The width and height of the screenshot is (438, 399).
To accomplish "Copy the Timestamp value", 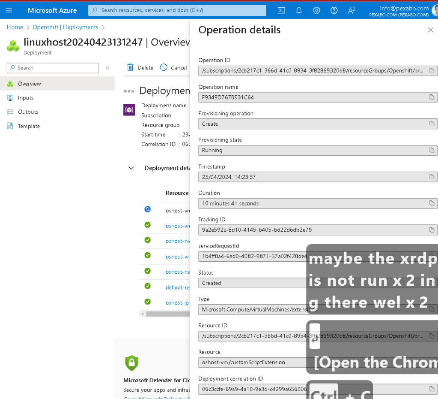I will pyautogui.click(x=432, y=177).
